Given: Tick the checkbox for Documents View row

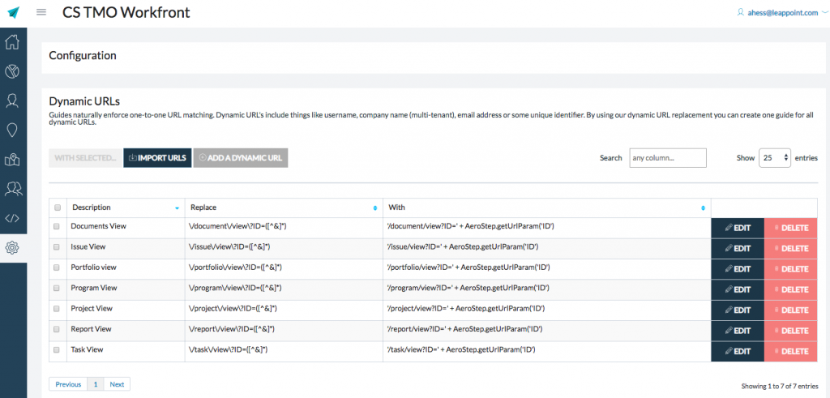Looking at the screenshot, I should (x=57, y=227).
